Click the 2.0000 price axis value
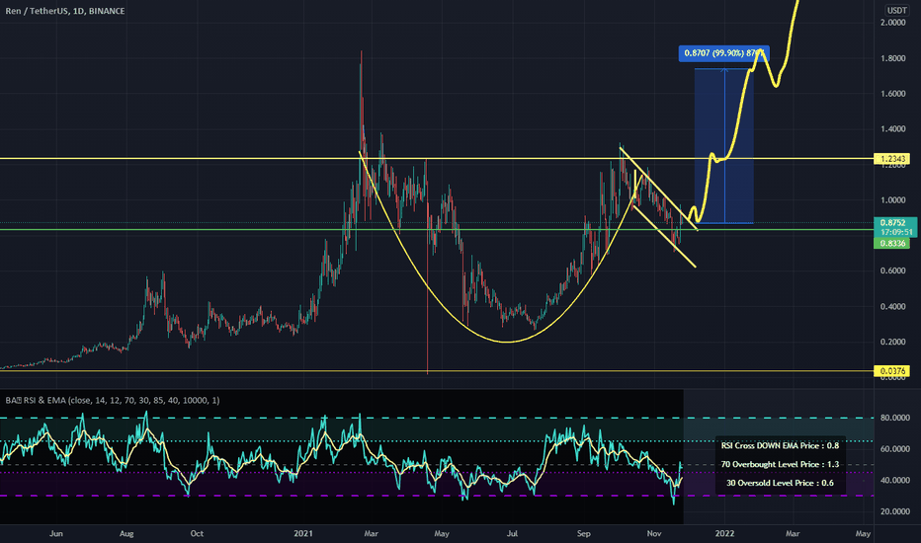The width and height of the screenshot is (921, 543). (x=892, y=23)
